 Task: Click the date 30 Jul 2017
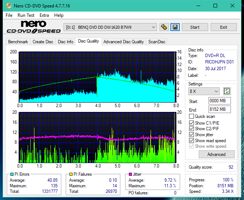point(215,69)
